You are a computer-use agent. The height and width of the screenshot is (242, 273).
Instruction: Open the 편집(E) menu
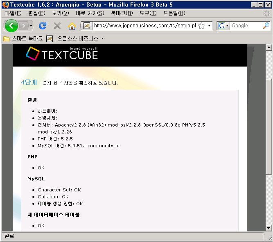click(37, 13)
